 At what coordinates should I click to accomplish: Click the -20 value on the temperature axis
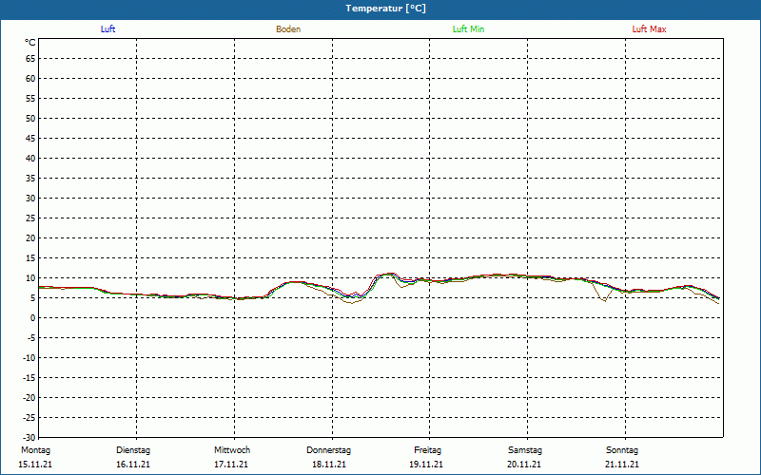pyautogui.click(x=29, y=397)
